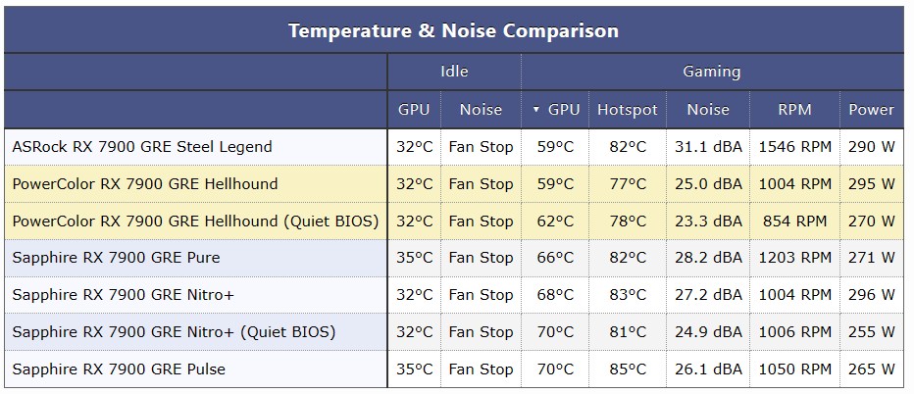This screenshot has height=394, width=914.
Task: Sort table by Gaming Noise column
Action: click(x=707, y=110)
